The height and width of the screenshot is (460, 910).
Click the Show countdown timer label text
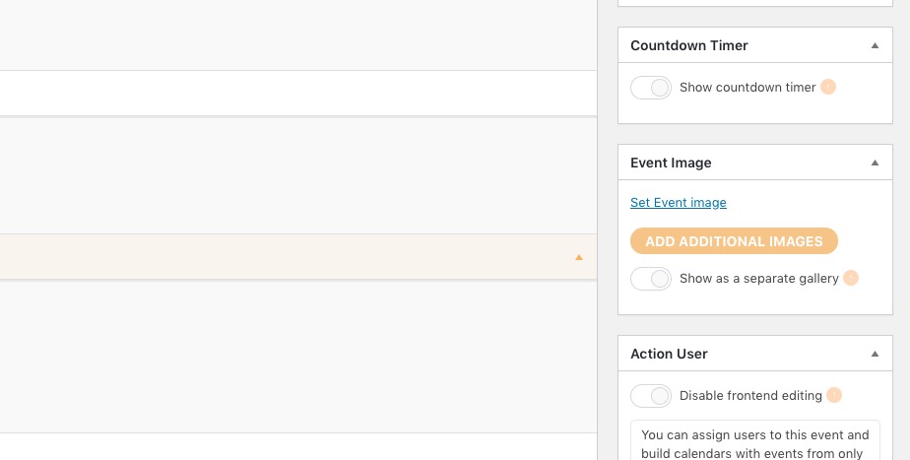[747, 88]
